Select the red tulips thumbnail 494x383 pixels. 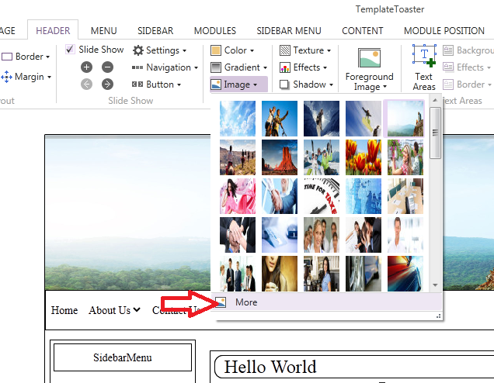point(363,157)
